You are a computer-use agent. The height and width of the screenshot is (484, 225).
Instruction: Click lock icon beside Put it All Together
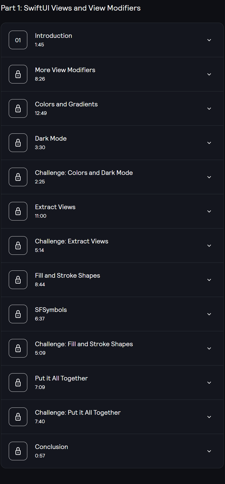point(18,383)
